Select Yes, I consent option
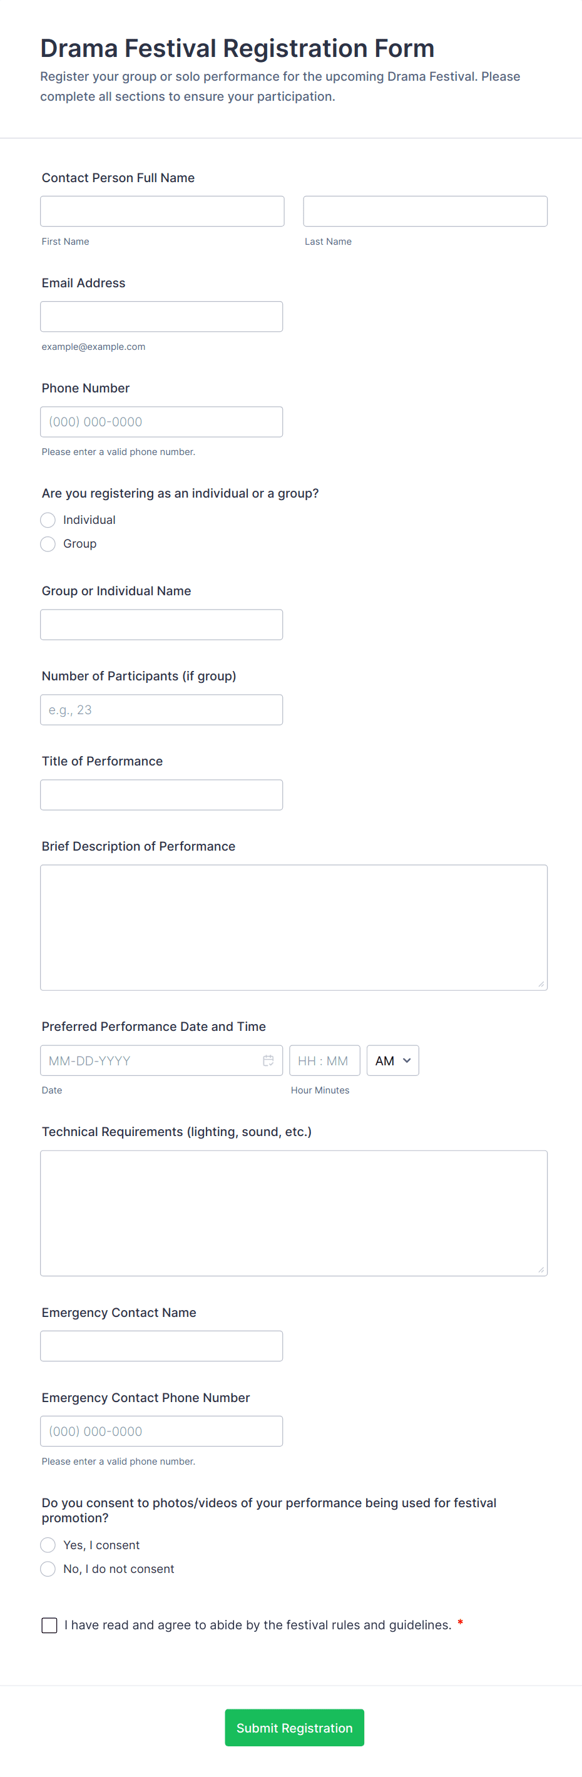This screenshot has height=1777, width=582. pyautogui.click(x=48, y=1545)
